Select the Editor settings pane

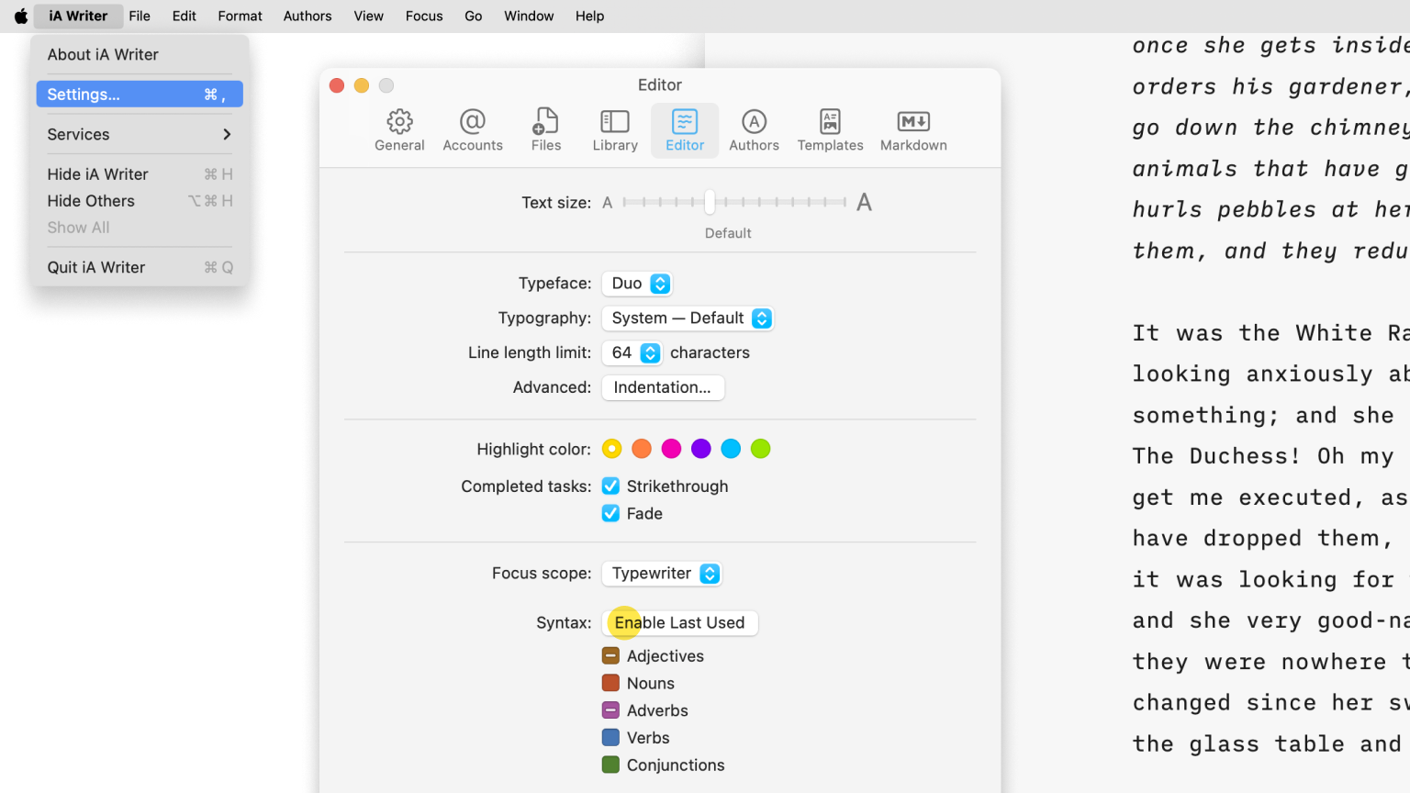[684, 129]
